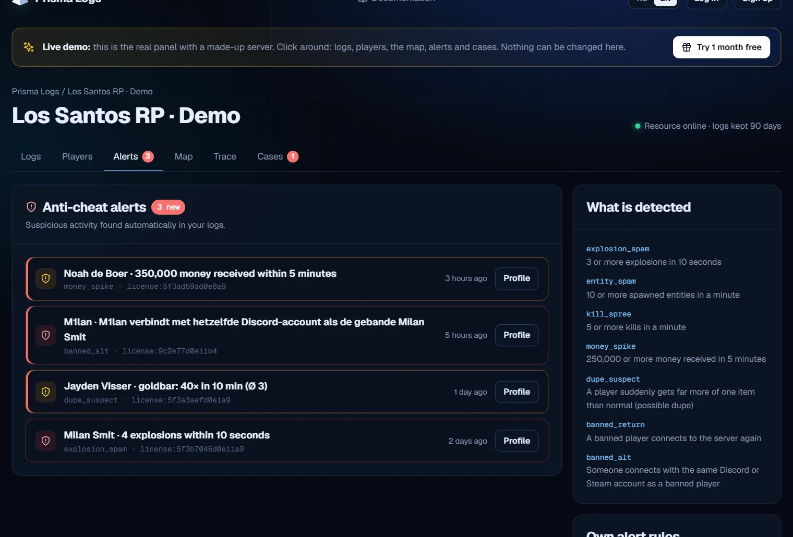Select the Jayden Visser goldbar alert title

click(x=165, y=386)
